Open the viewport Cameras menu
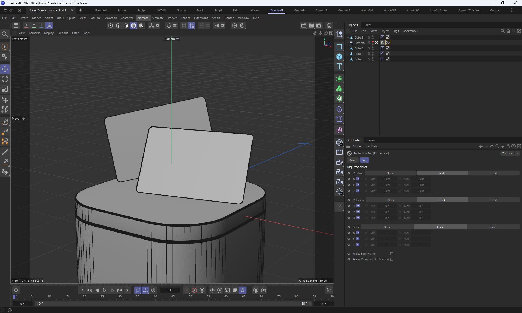 34,33
